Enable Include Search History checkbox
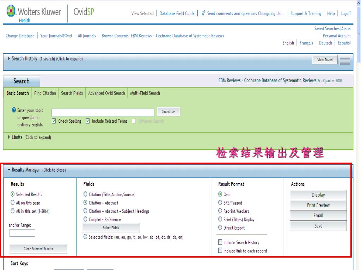361x270 pixels. [220, 242]
